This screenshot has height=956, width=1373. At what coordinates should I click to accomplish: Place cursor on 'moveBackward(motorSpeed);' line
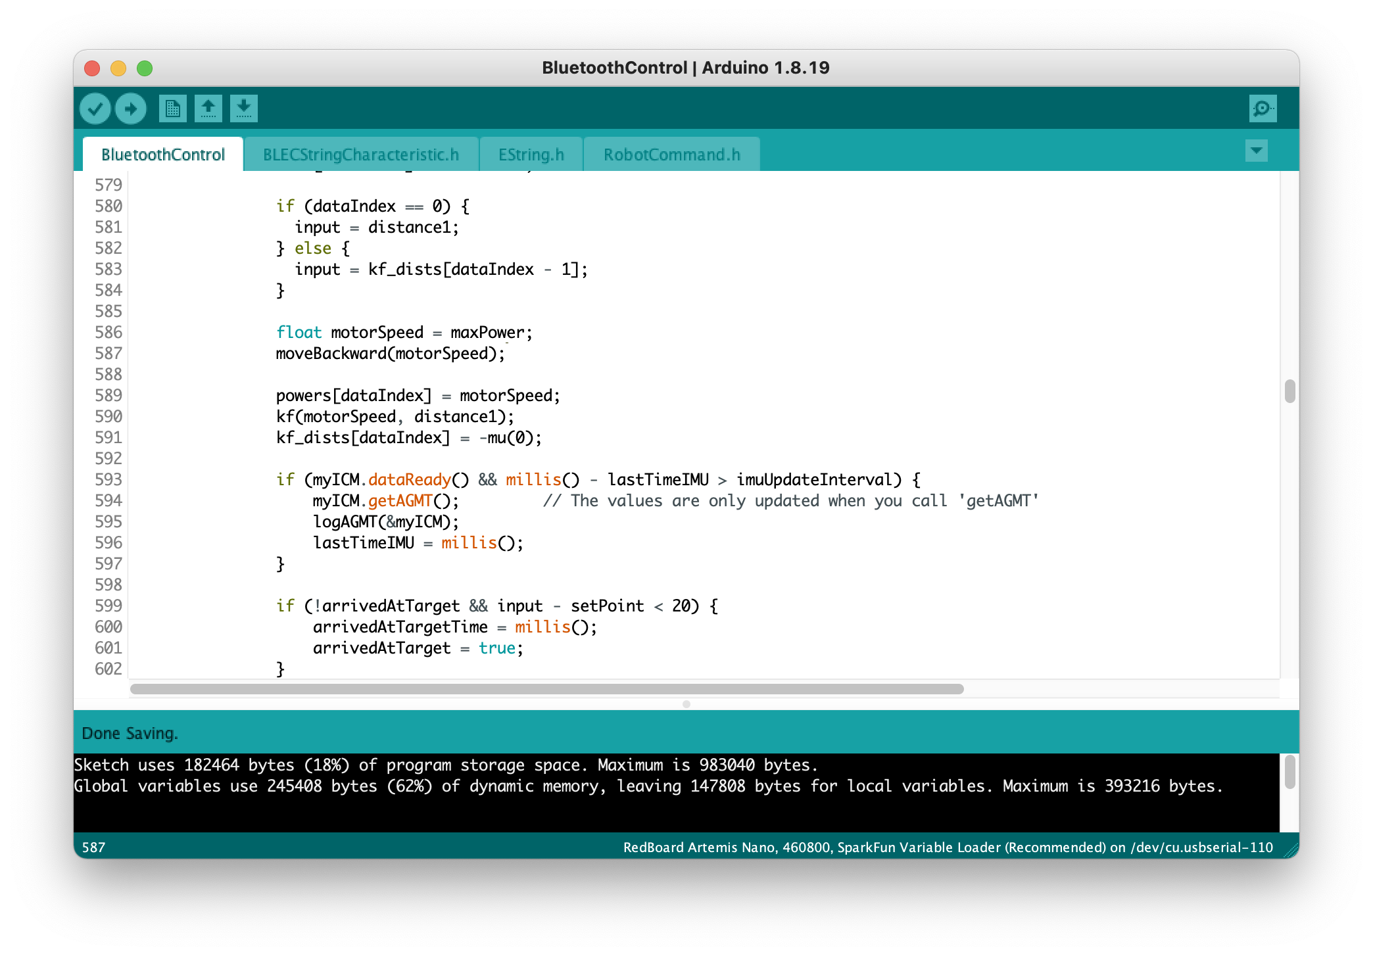pyautogui.click(x=391, y=354)
